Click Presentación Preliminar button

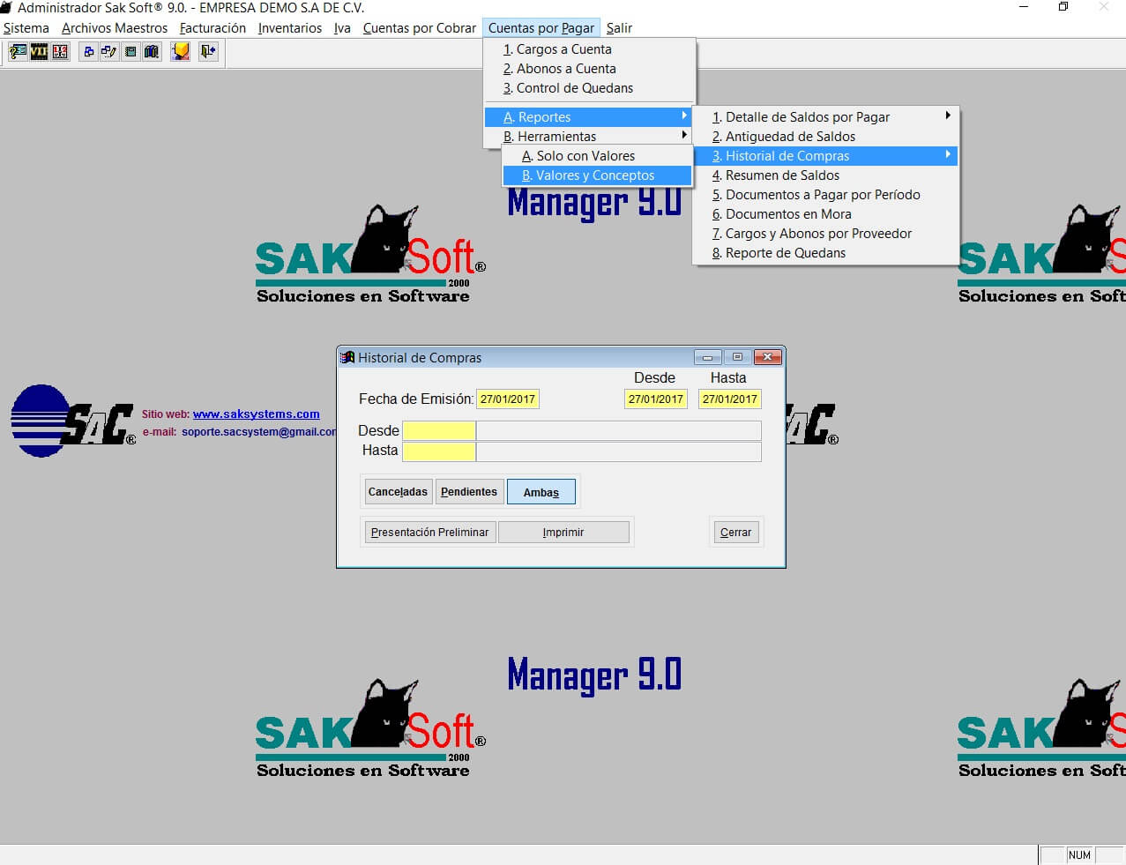coord(429,533)
